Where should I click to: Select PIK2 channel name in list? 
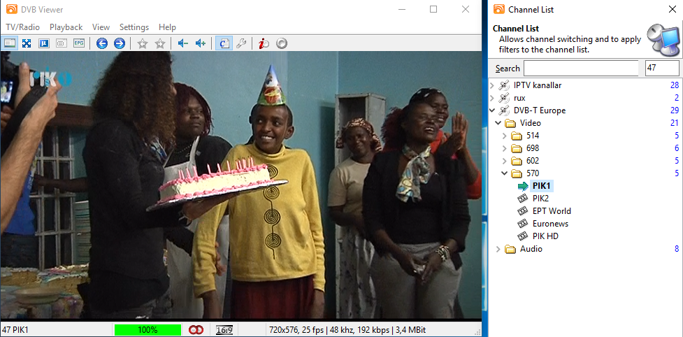pos(540,199)
